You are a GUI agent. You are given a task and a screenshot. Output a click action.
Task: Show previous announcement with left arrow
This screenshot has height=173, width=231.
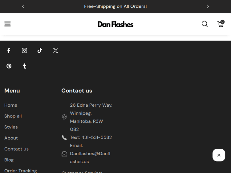click(x=23, y=6)
